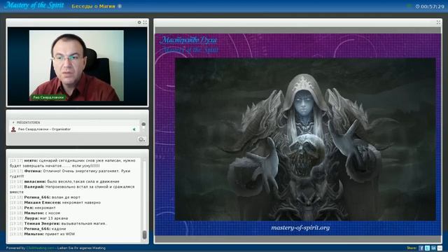The height and width of the screenshot is (252, 448).
Task: Click the green connection status indicator
Action: 409,6
